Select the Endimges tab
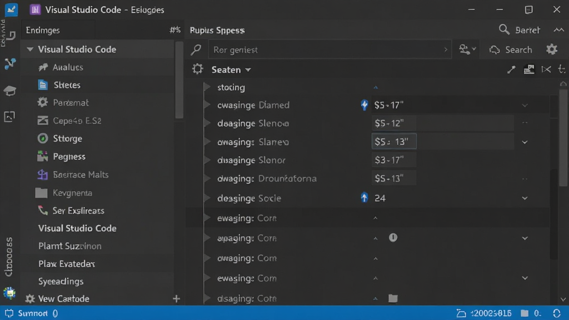Viewport: 569px width, 320px height. [43, 30]
